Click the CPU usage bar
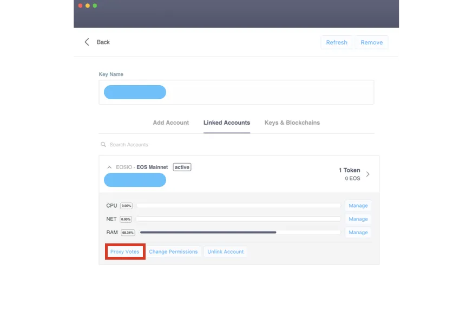This screenshot has height=322, width=473. coord(239,205)
